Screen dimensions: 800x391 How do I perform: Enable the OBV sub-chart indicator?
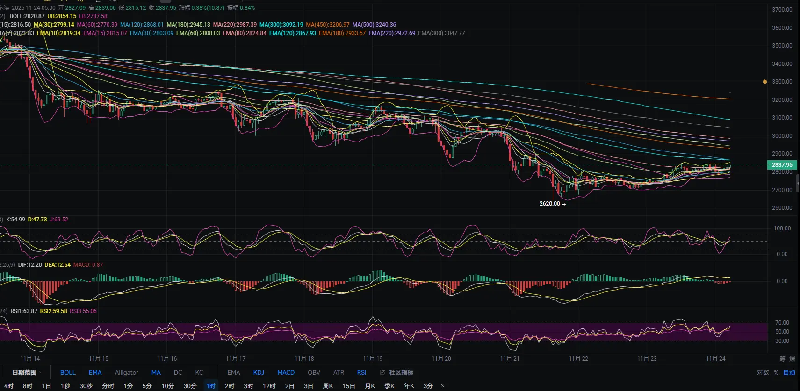314,372
